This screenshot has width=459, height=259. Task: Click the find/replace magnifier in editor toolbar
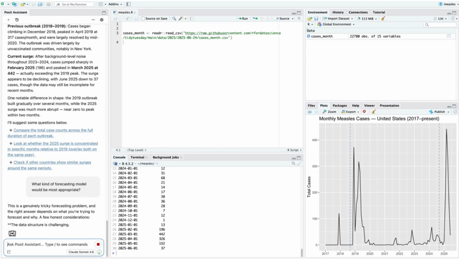174,18
